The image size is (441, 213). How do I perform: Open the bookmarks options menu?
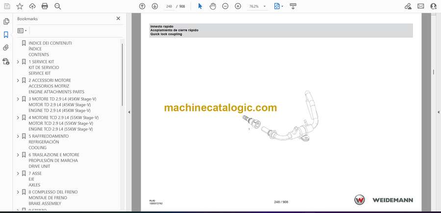click(x=22, y=30)
